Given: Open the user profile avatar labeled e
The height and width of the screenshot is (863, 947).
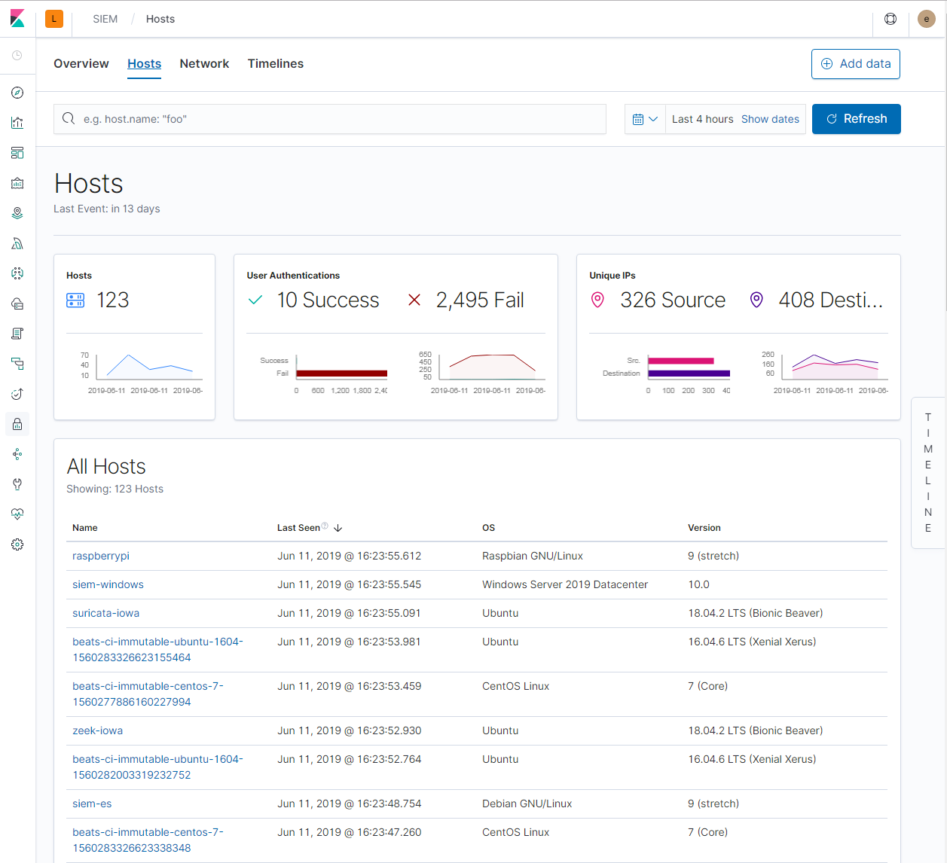Looking at the screenshot, I should click(x=927, y=18).
